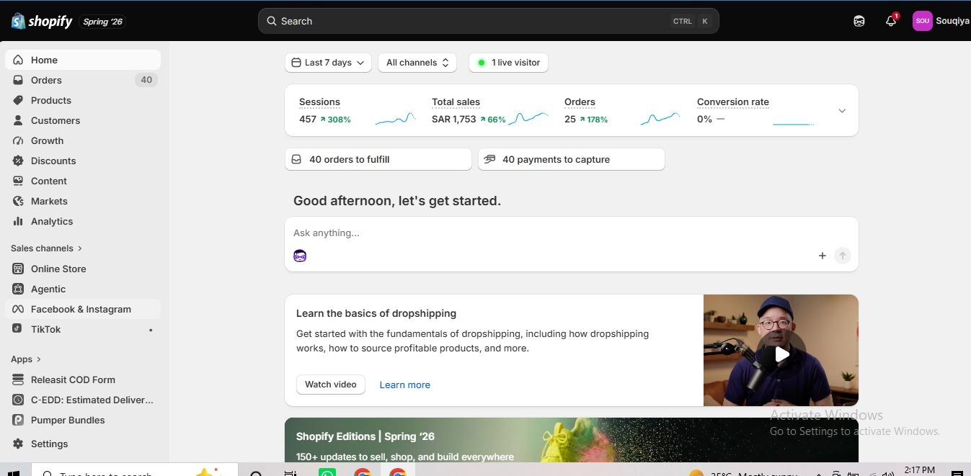The height and width of the screenshot is (476, 971).
Task: Open 40 orders to fulfill
Action: point(378,159)
